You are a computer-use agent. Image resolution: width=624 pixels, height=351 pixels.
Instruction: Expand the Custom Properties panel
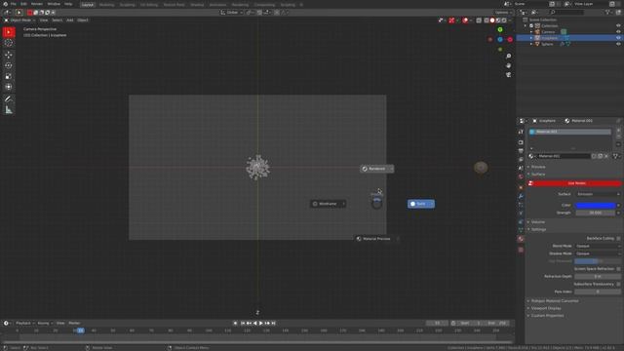coord(547,316)
